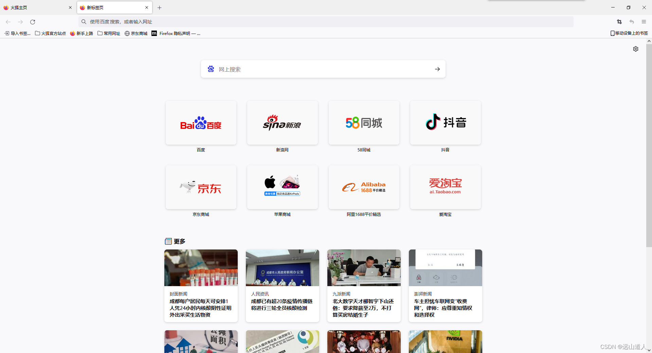Open 导入书签 bookmark item

[x=17, y=33]
